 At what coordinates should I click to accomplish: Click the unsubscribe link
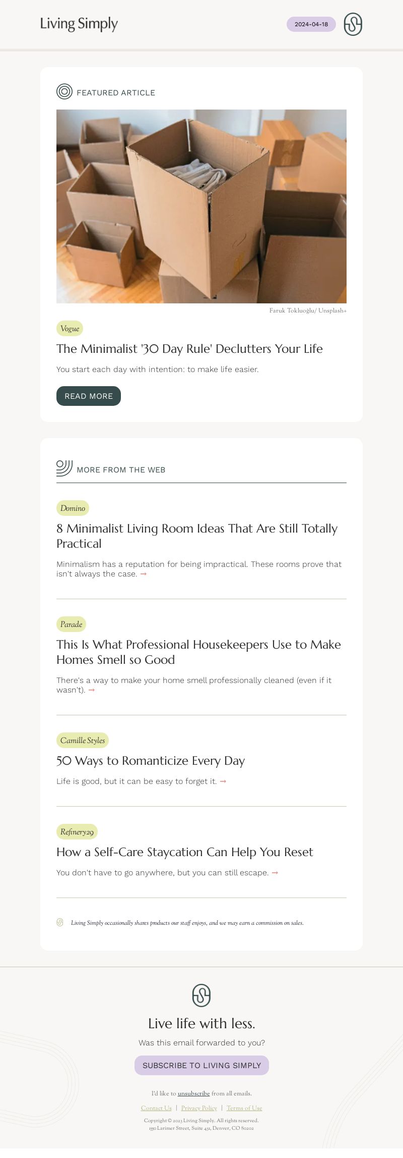pos(193,1093)
